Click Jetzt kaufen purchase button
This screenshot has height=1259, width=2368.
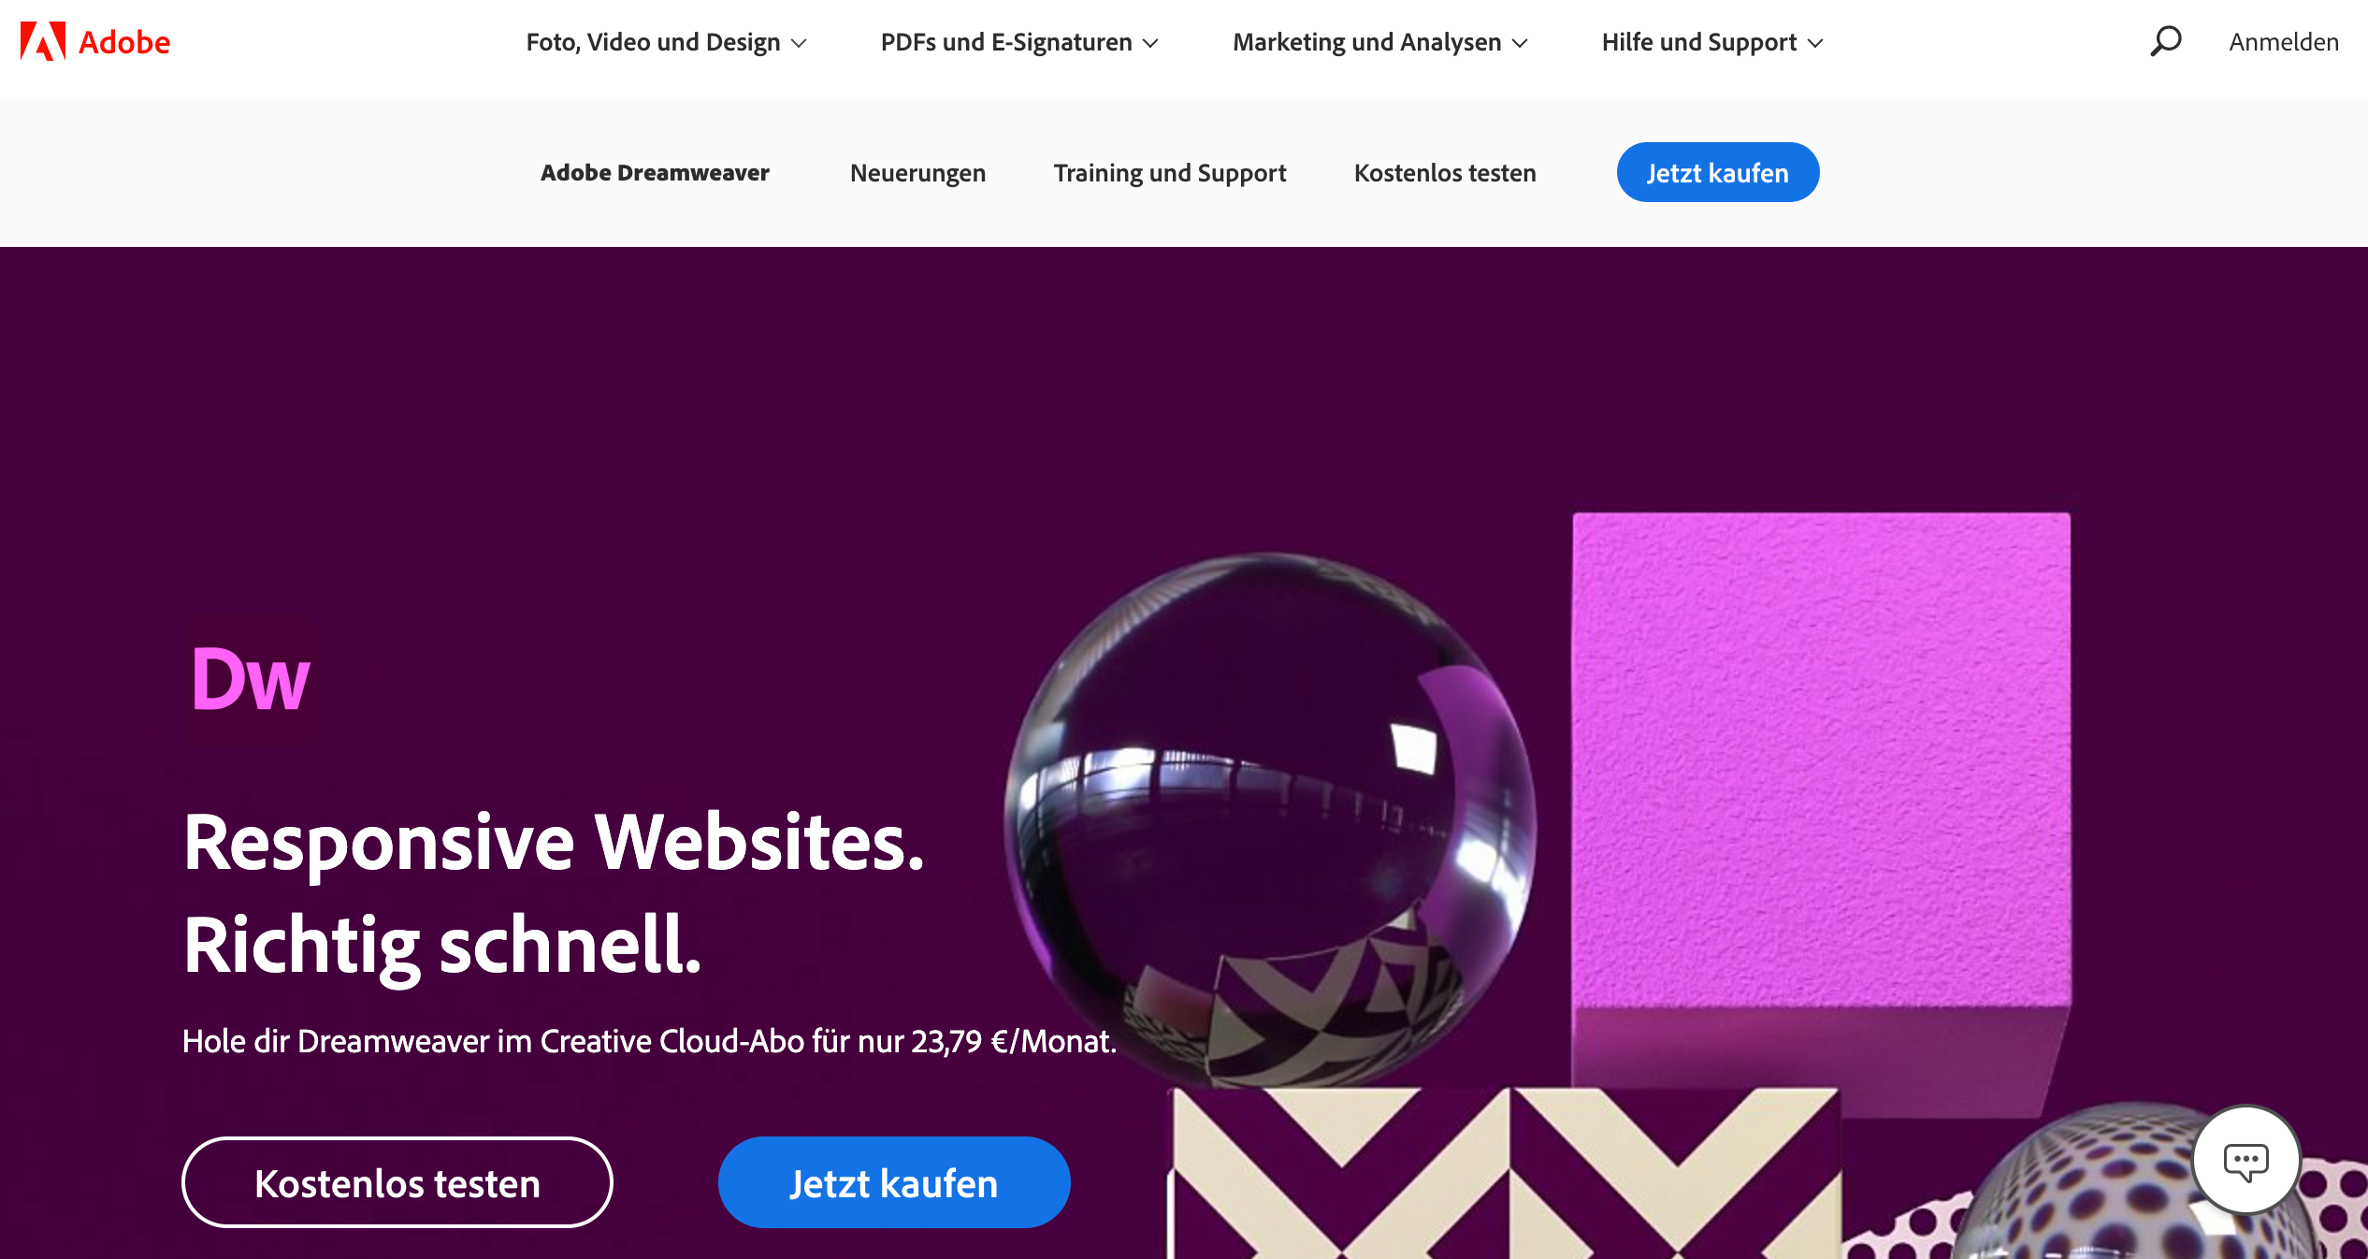pos(893,1182)
